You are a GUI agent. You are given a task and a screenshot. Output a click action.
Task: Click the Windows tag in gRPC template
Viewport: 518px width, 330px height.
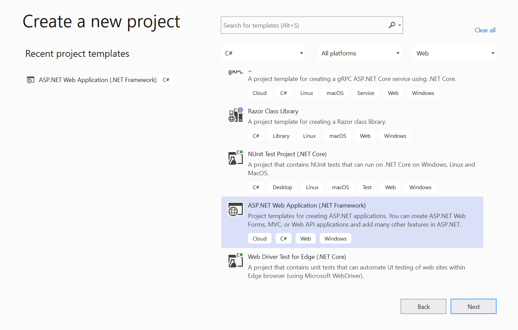[x=423, y=93]
